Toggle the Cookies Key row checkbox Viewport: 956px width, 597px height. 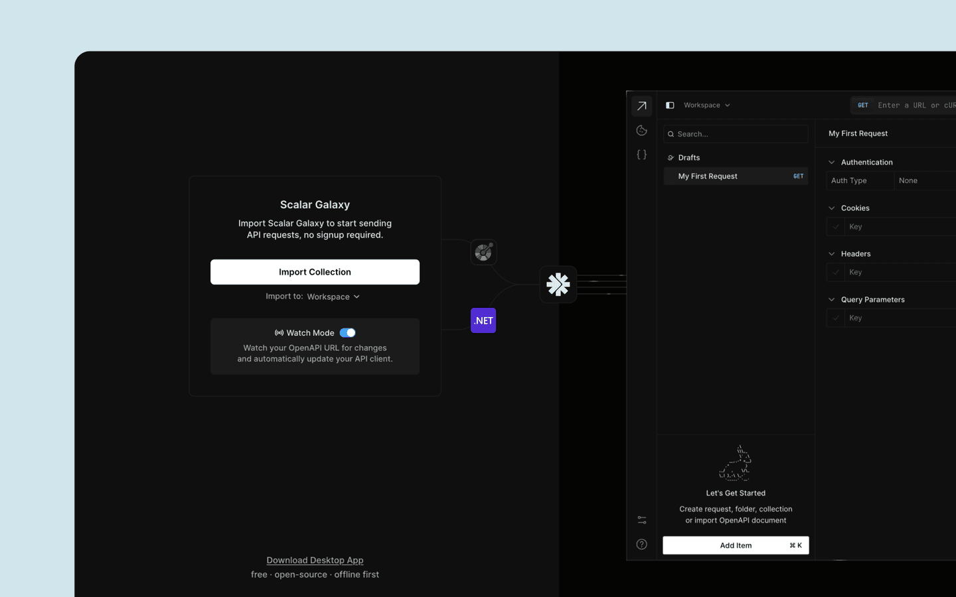tap(836, 227)
